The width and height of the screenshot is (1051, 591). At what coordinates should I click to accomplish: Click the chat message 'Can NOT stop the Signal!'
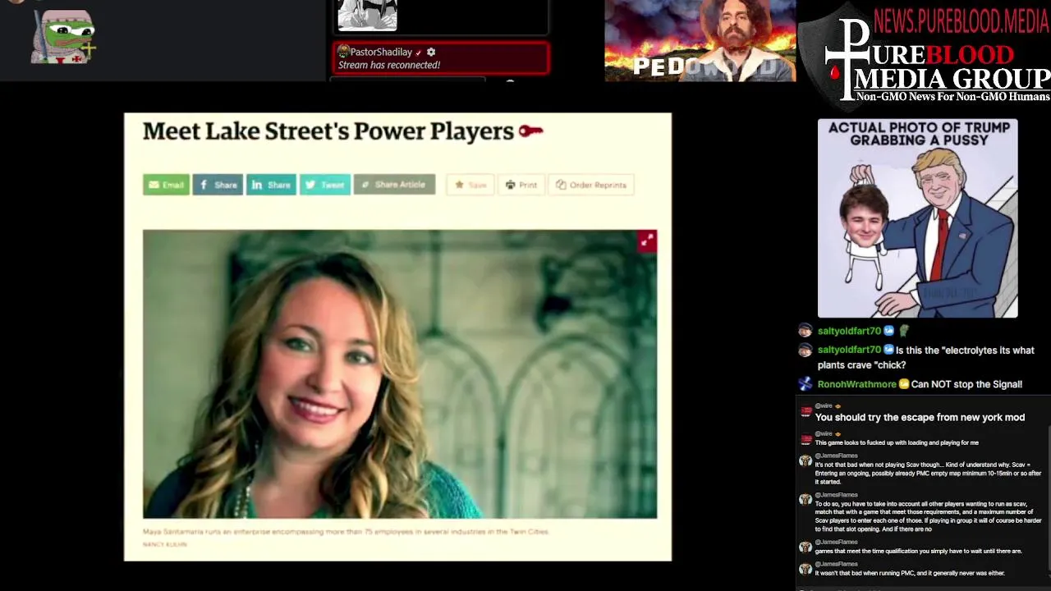tap(966, 384)
